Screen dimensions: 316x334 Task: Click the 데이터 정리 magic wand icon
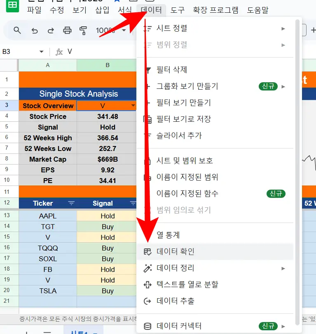pyautogui.click(x=147, y=268)
